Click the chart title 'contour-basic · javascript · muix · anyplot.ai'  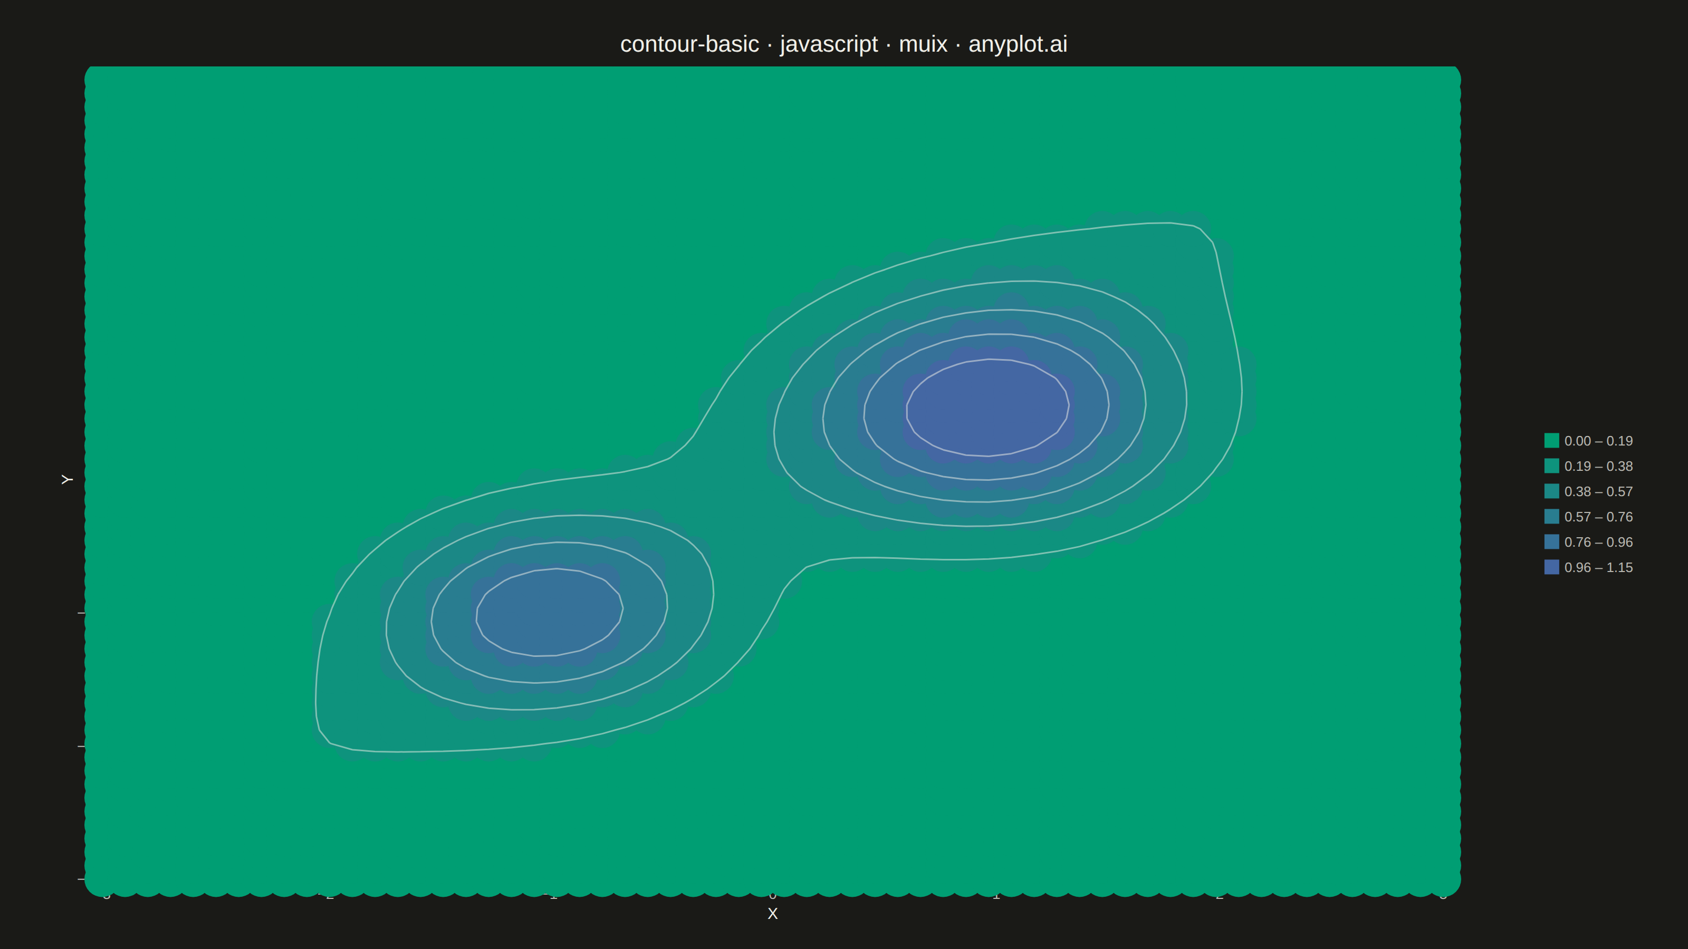coord(844,44)
